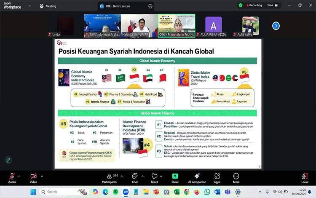Open the Wi-Fi network tray icon

(x=274, y=192)
